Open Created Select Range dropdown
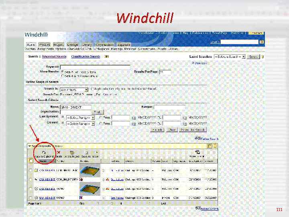This screenshot has height=217, width=289. pyautogui.click(x=80, y=124)
